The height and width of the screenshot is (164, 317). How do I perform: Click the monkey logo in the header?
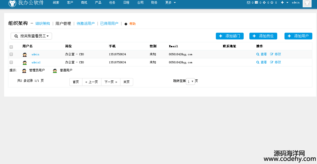(12, 3)
